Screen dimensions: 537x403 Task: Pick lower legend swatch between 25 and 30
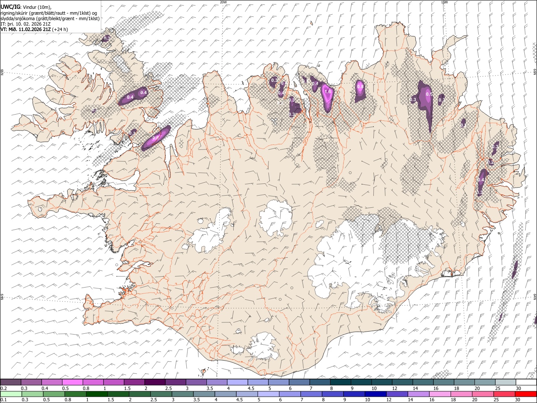tap(505, 394)
